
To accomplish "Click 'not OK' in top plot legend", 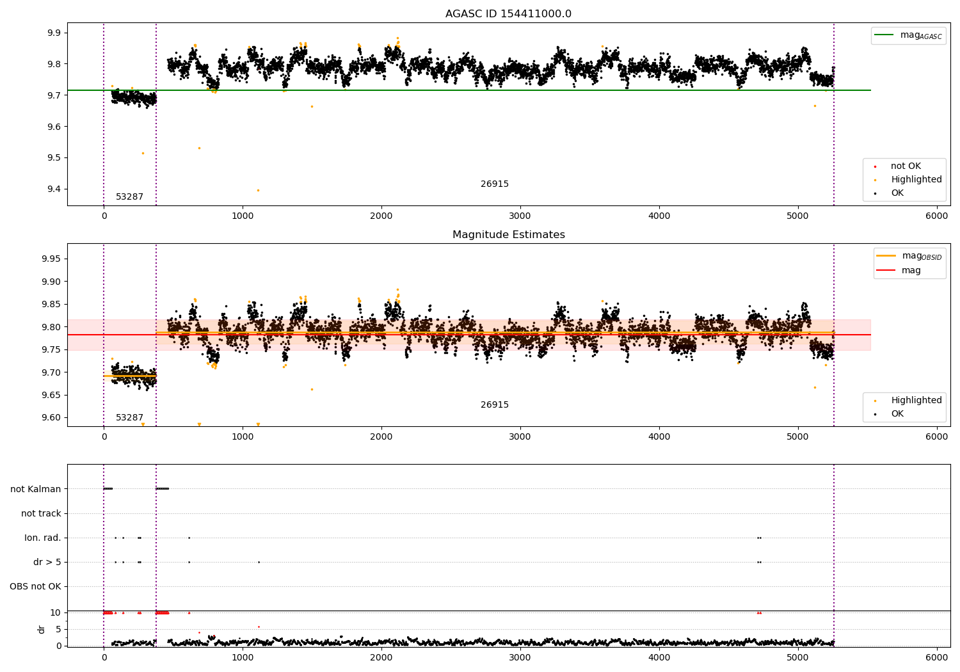I will tap(905, 166).
